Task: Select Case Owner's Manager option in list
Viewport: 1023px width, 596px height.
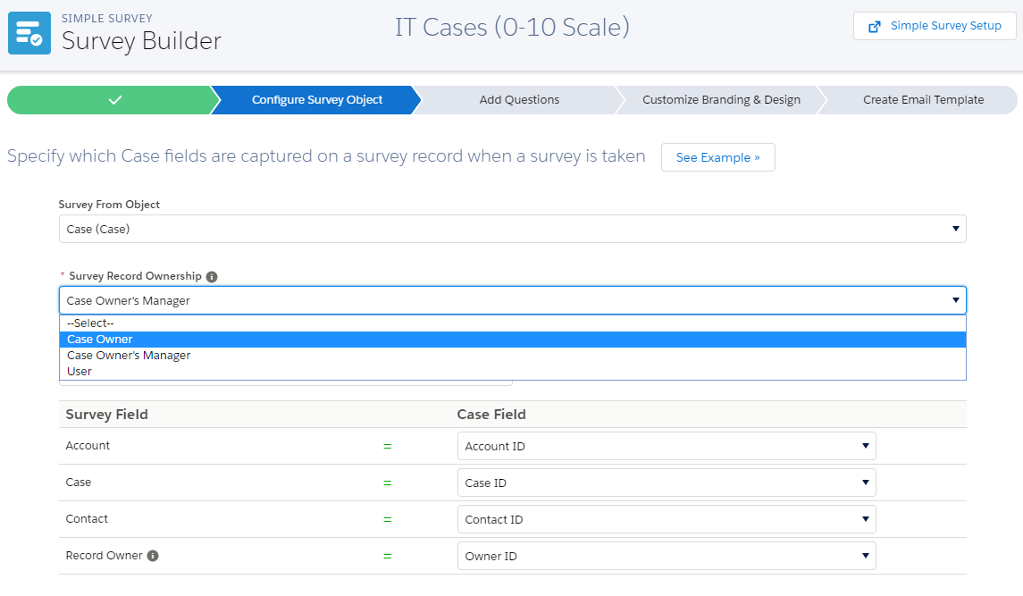Action: 512,356
